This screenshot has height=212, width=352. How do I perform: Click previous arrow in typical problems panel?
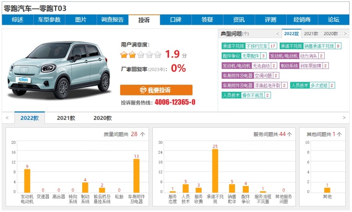click(278, 34)
